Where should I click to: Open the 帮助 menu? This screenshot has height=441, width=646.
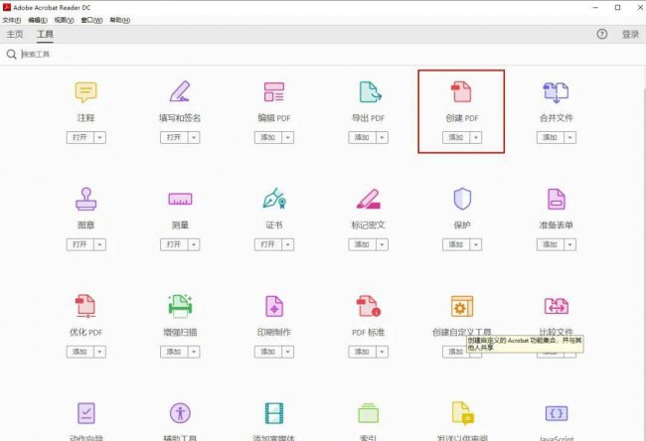pos(120,20)
